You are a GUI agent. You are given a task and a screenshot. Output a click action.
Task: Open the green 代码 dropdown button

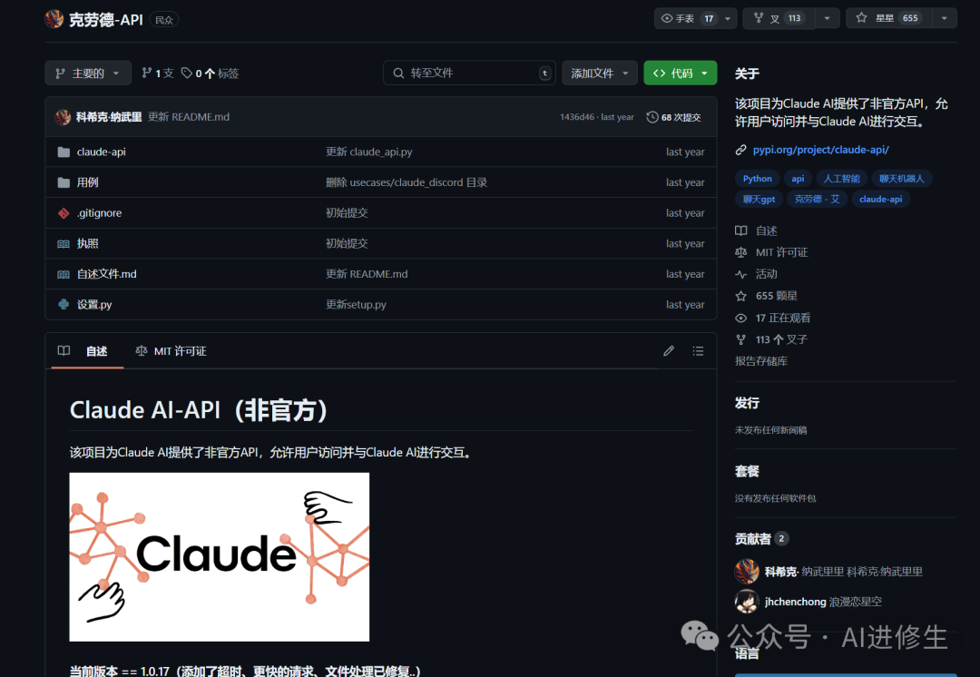tap(680, 74)
